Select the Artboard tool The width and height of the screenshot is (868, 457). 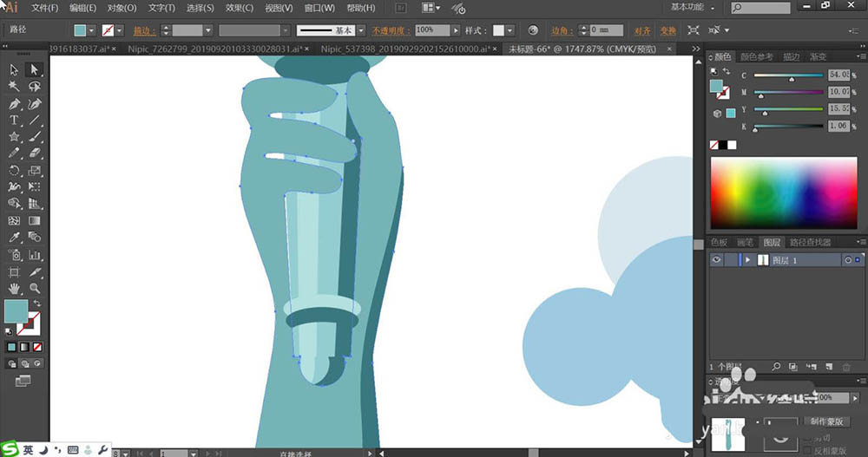tap(15, 272)
